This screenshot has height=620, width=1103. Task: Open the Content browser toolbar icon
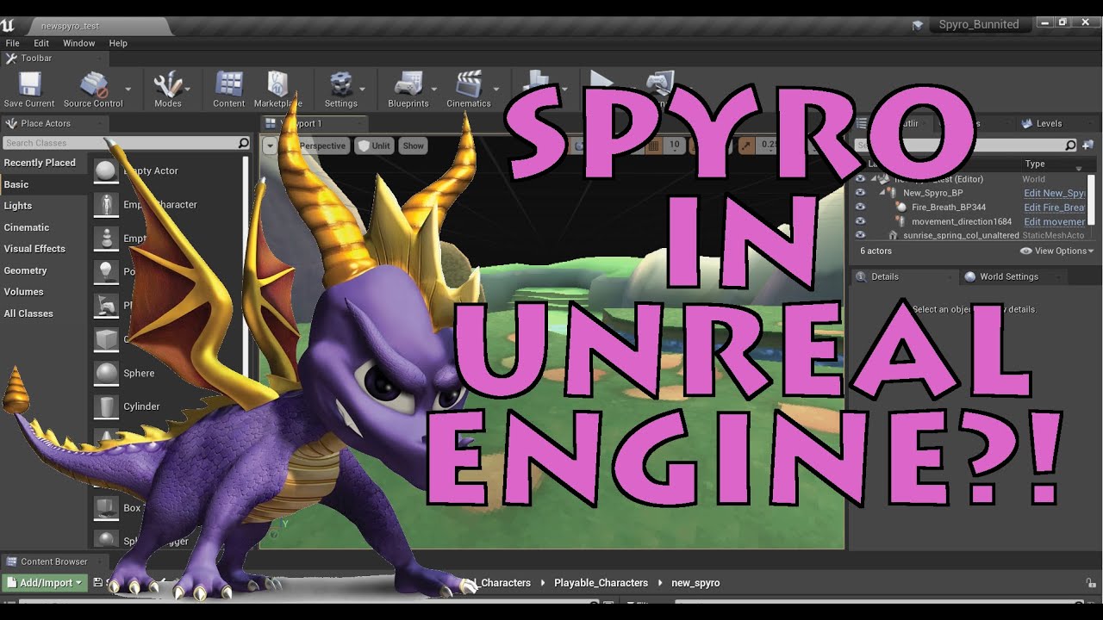228,84
